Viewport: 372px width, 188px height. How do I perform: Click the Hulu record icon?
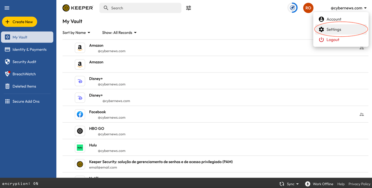click(x=80, y=147)
